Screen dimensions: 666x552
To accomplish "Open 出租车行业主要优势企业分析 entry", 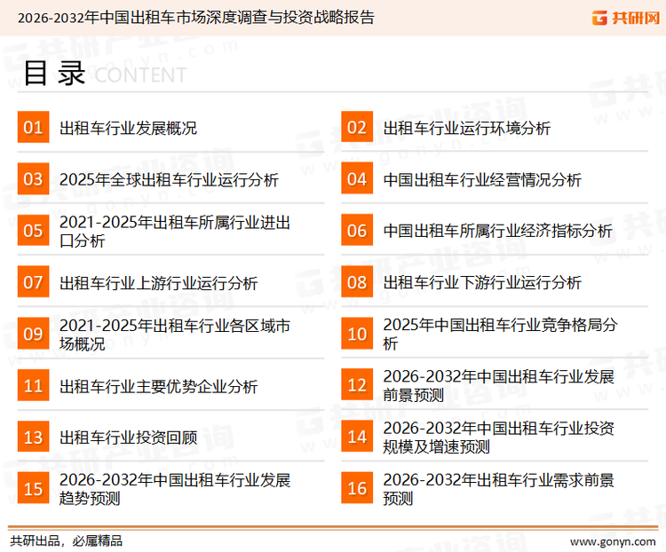I will point(158,386).
